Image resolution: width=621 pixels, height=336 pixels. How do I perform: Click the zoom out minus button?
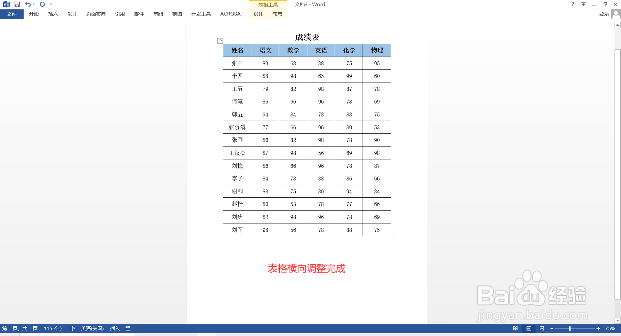pyautogui.click(x=552, y=329)
